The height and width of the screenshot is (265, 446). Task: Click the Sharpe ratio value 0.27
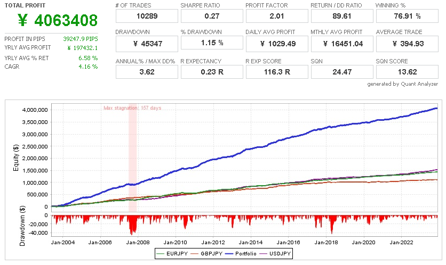coord(212,16)
